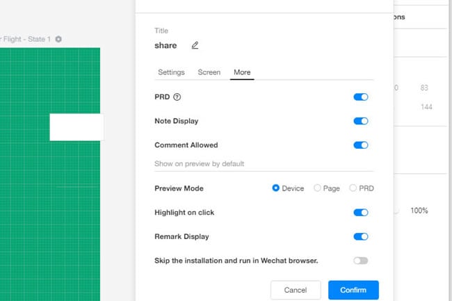Click the 100% value in the right panel
This screenshot has height=301, width=452.
click(x=419, y=211)
